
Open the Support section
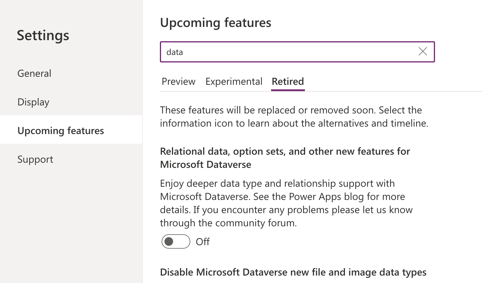[x=71, y=159]
